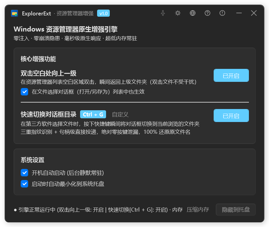The height and width of the screenshot is (227, 269).
Task: Toggle 双击空白处向上一级 已开启 button
Action: 231,75
